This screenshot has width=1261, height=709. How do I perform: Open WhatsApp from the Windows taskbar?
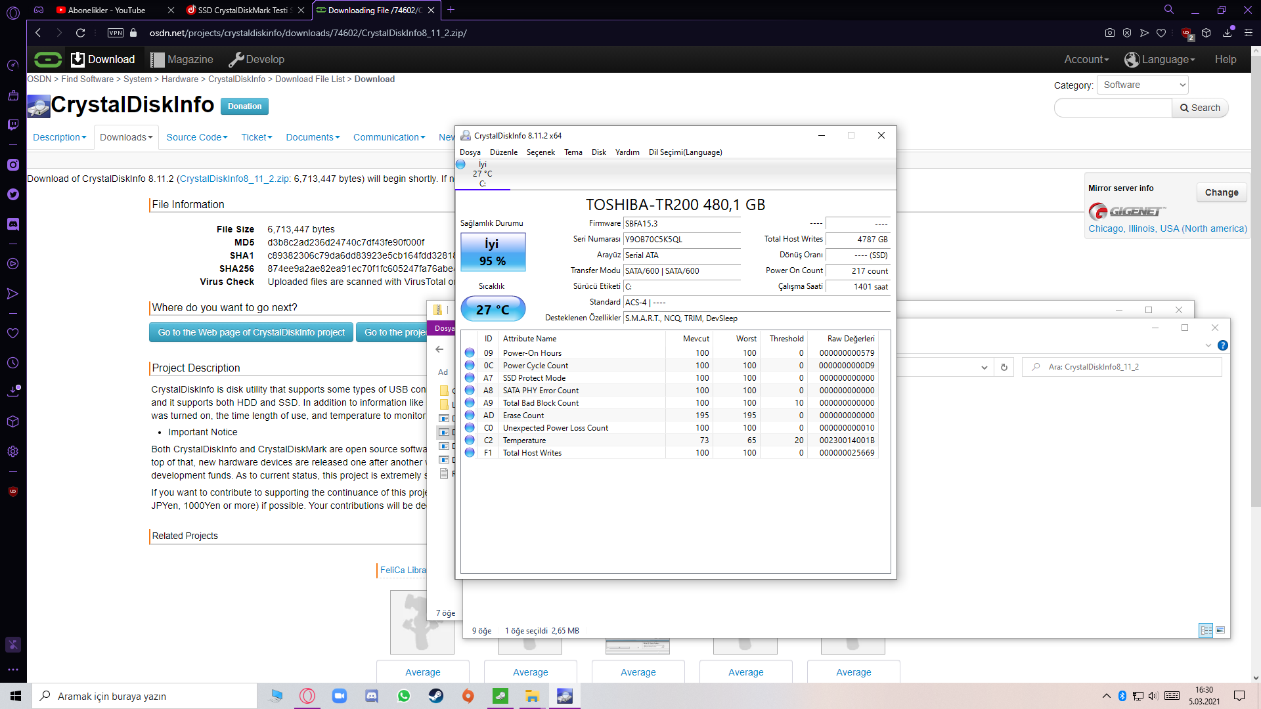coord(403,696)
